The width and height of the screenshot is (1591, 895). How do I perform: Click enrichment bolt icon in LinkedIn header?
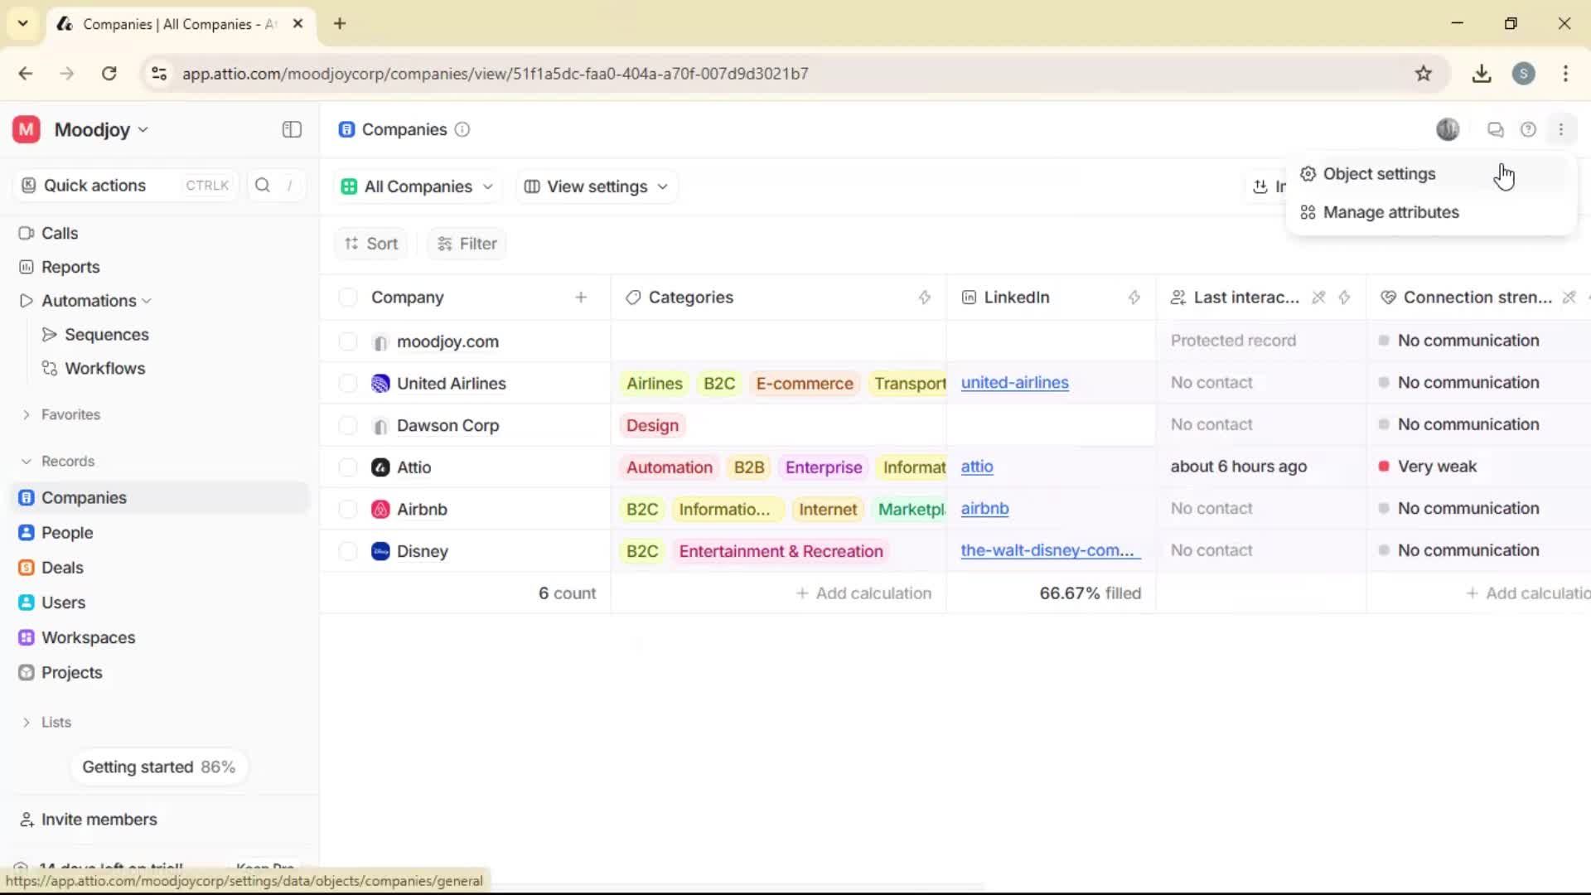(x=1134, y=298)
